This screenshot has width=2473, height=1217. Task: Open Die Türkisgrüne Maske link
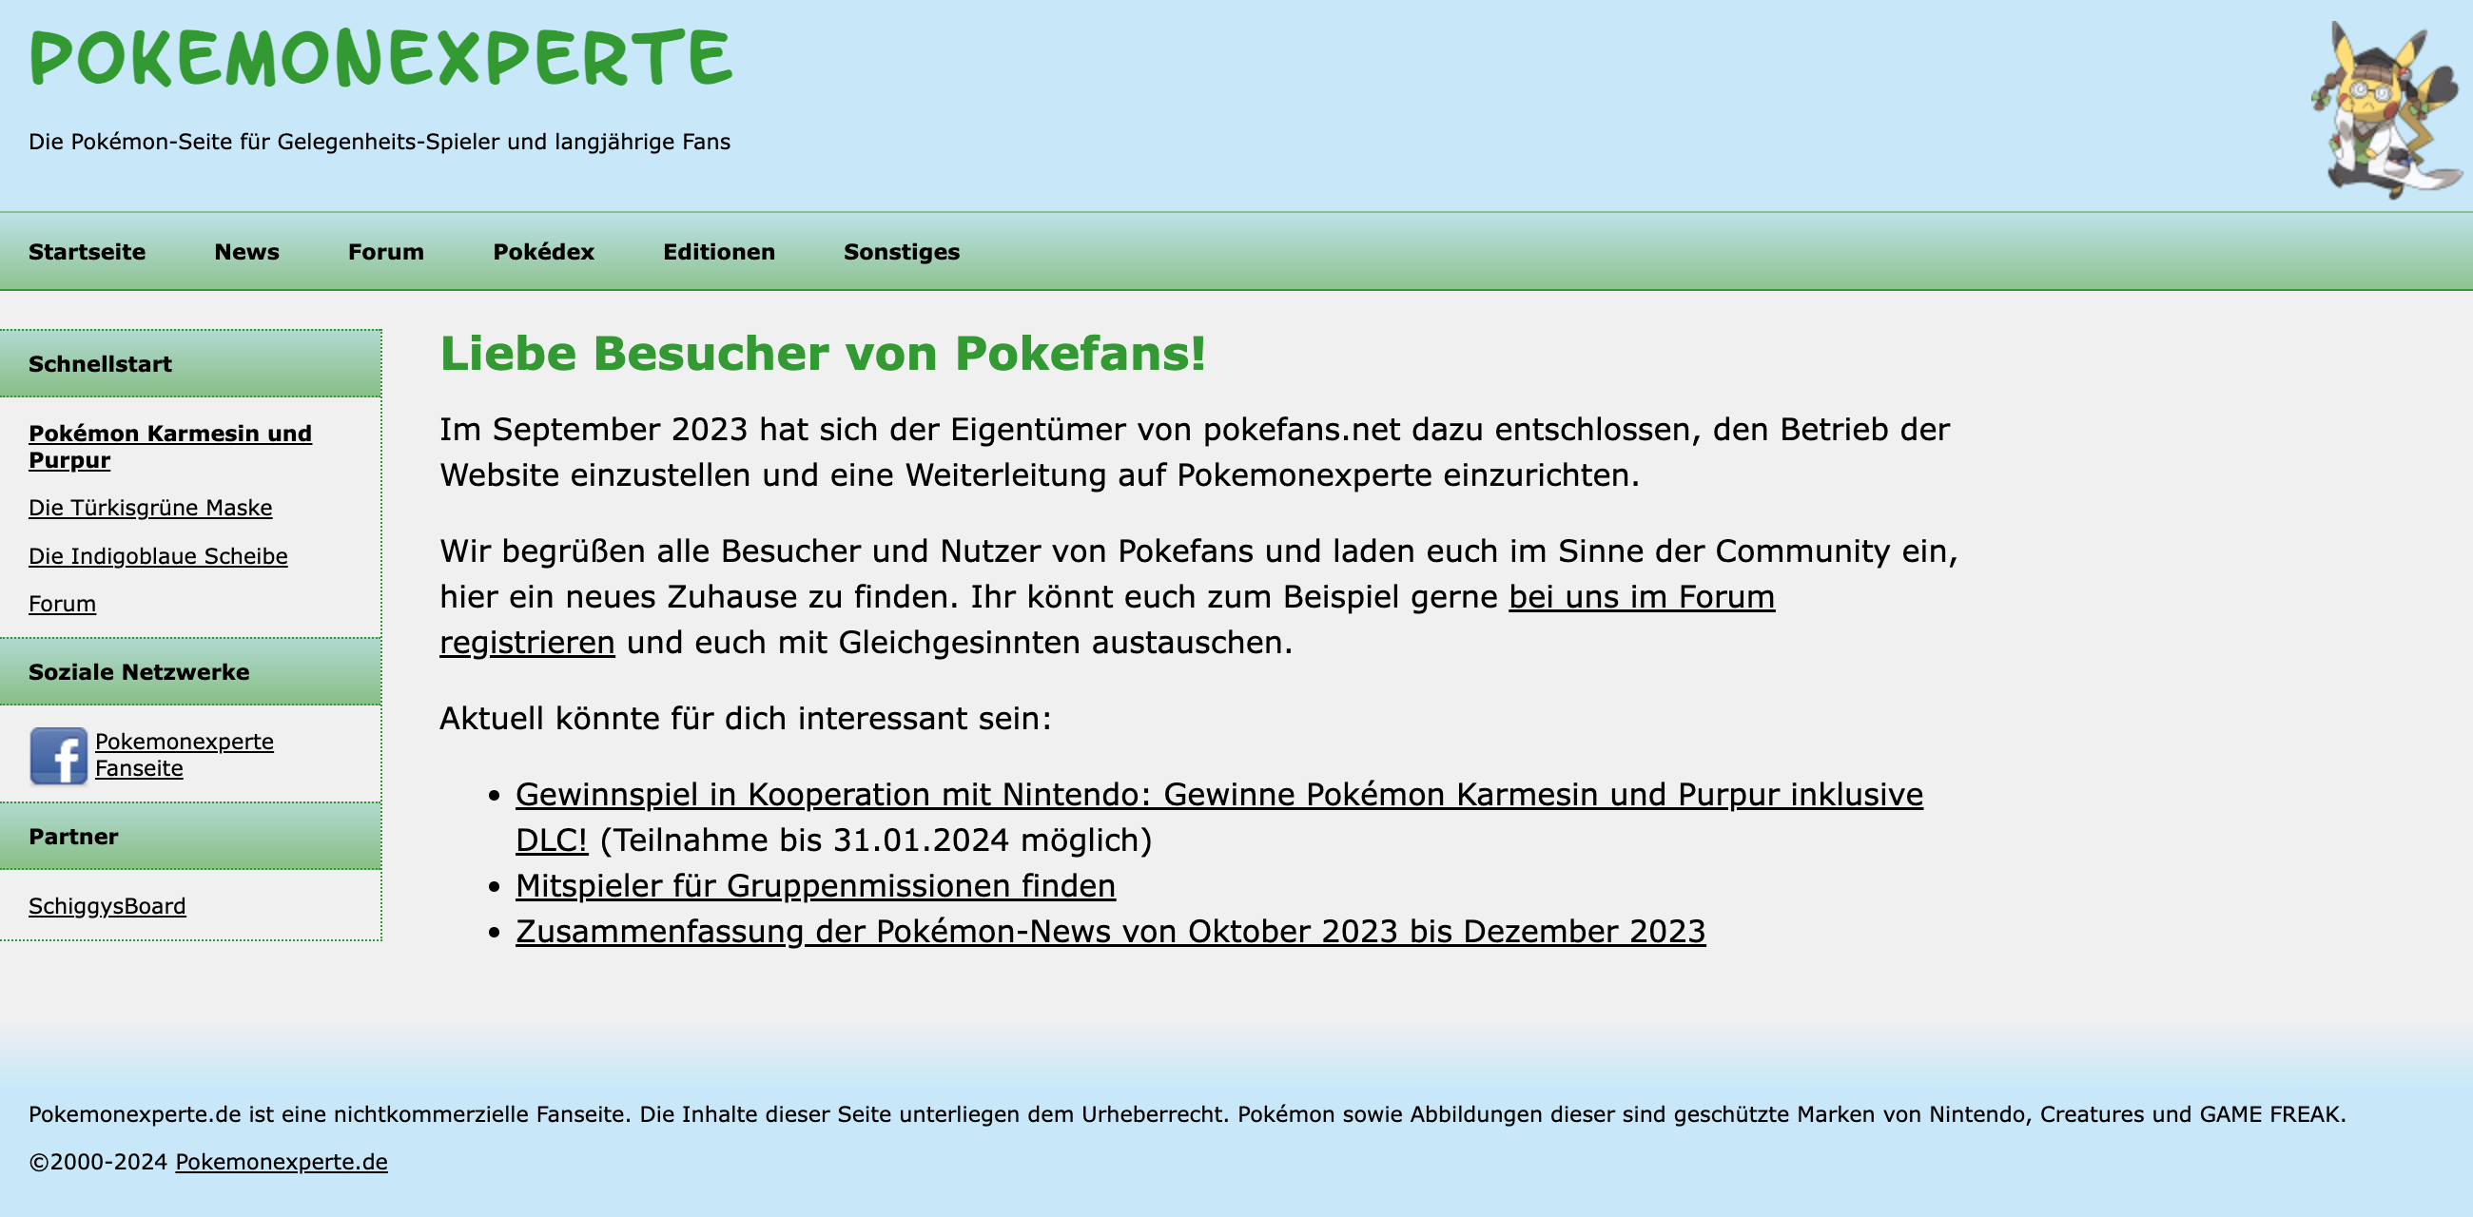tap(150, 508)
